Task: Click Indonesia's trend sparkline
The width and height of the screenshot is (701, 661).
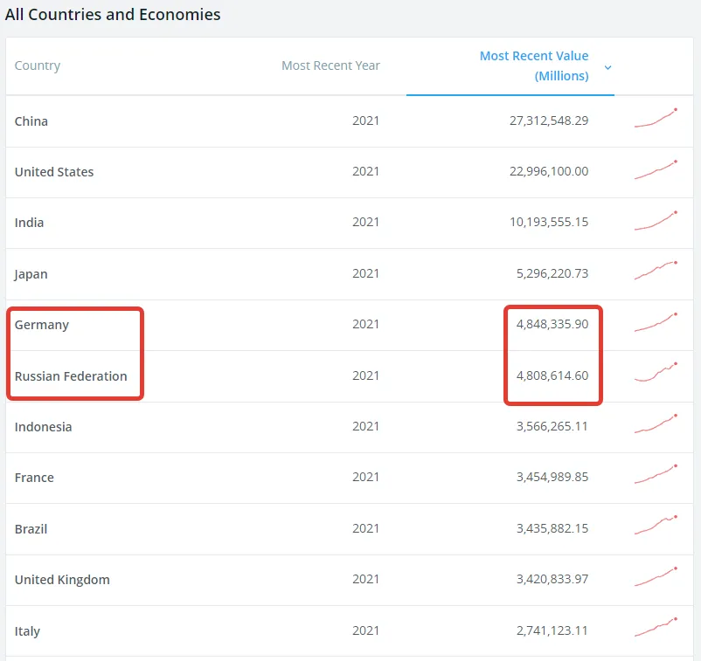Action: 656,424
